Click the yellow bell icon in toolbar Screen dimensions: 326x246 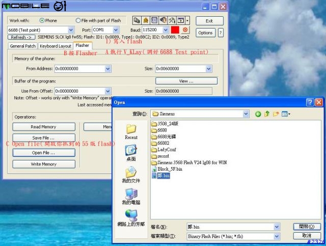[146, 20]
